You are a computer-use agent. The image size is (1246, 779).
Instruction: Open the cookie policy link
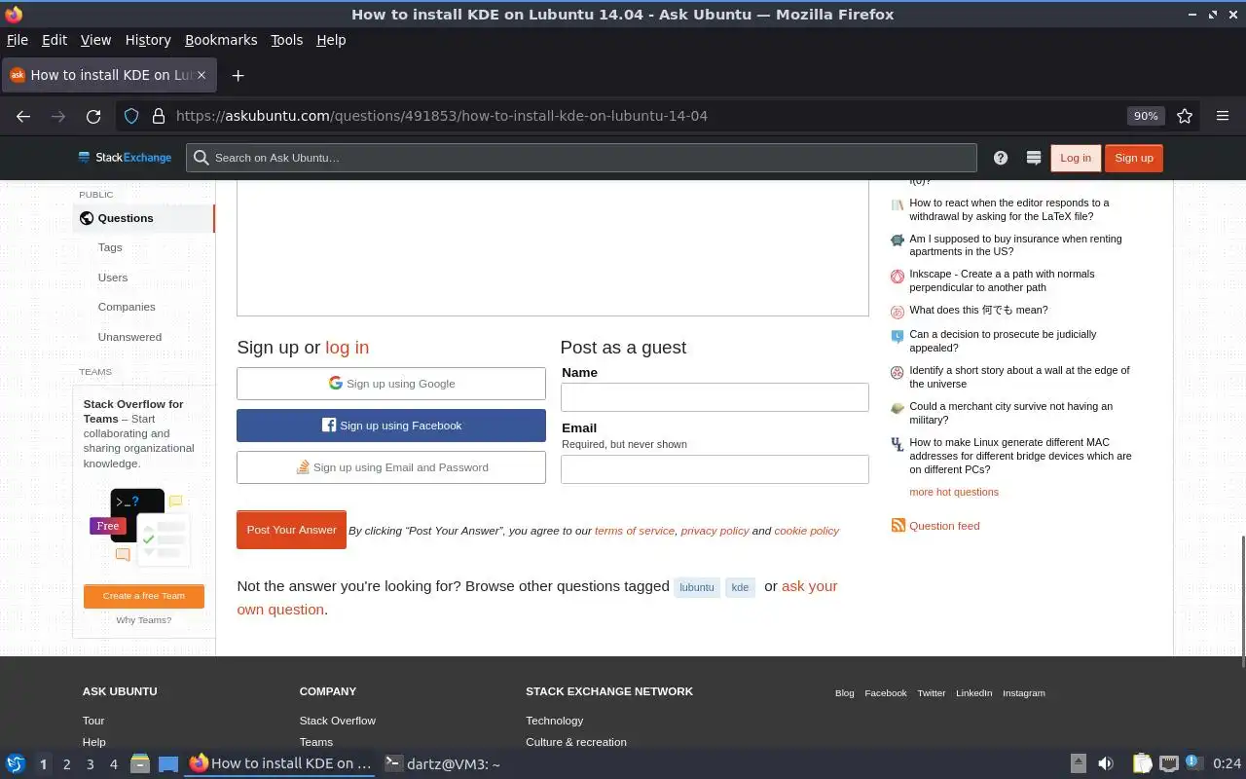806,531
